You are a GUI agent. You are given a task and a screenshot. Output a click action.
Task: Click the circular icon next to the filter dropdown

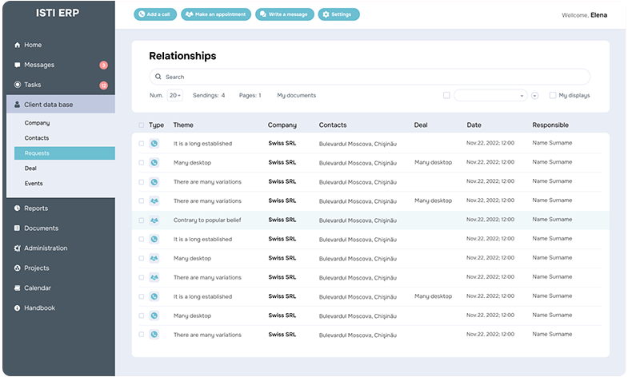tap(534, 95)
